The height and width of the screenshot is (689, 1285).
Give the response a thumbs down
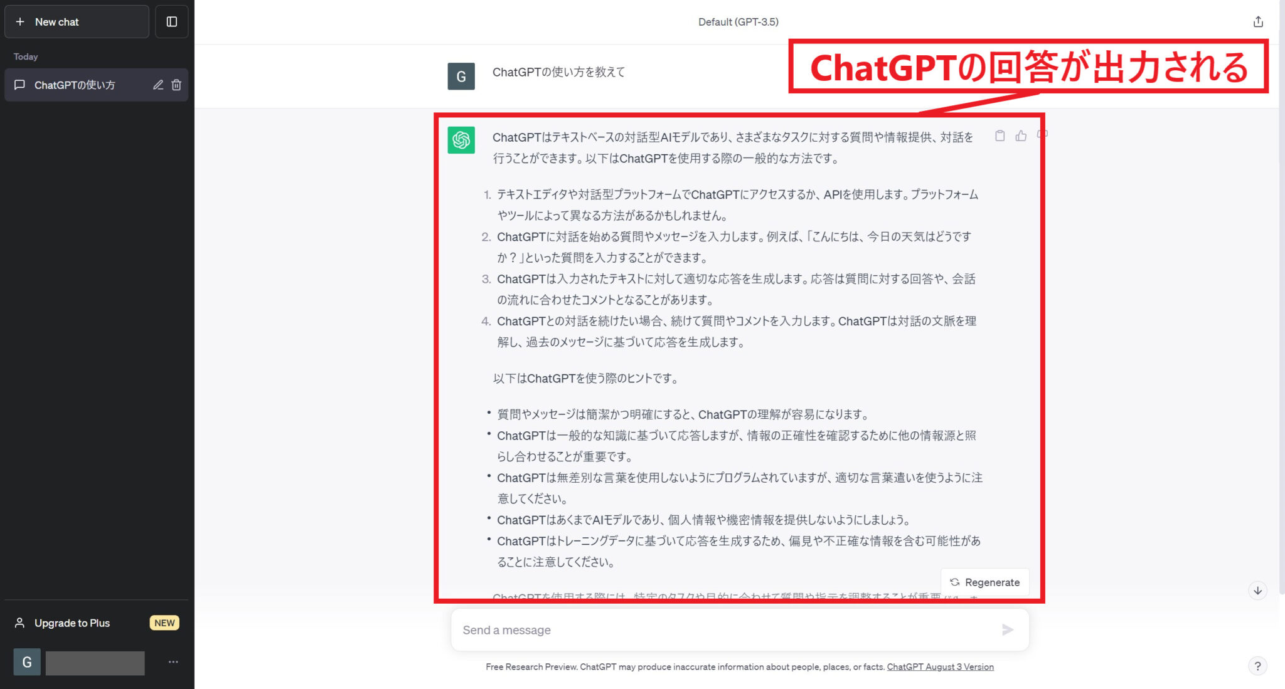point(1043,135)
